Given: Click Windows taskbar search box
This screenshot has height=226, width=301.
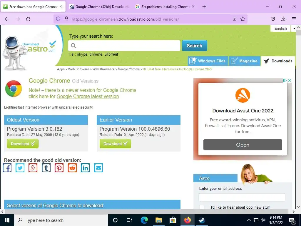Looking at the screenshot, I should tap(61, 220).
